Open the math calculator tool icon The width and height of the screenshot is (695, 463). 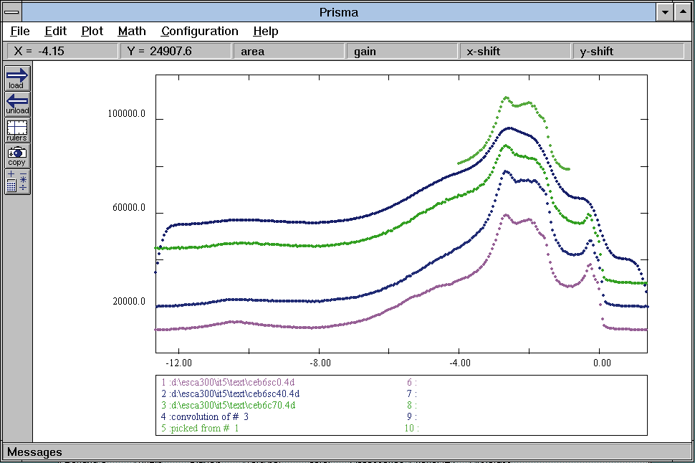tap(17, 181)
